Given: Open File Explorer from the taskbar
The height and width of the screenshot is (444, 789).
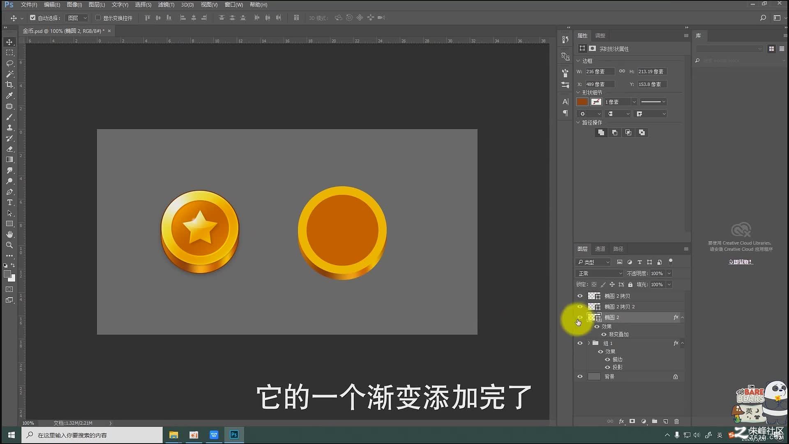Looking at the screenshot, I should coord(173,435).
